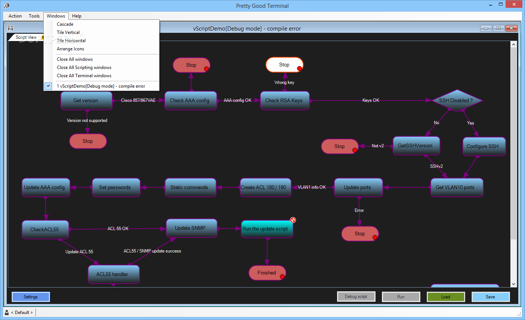Minimize the vScriptDemo inner window
This screenshot has width=525, height=320.
(x=486, y=28)
